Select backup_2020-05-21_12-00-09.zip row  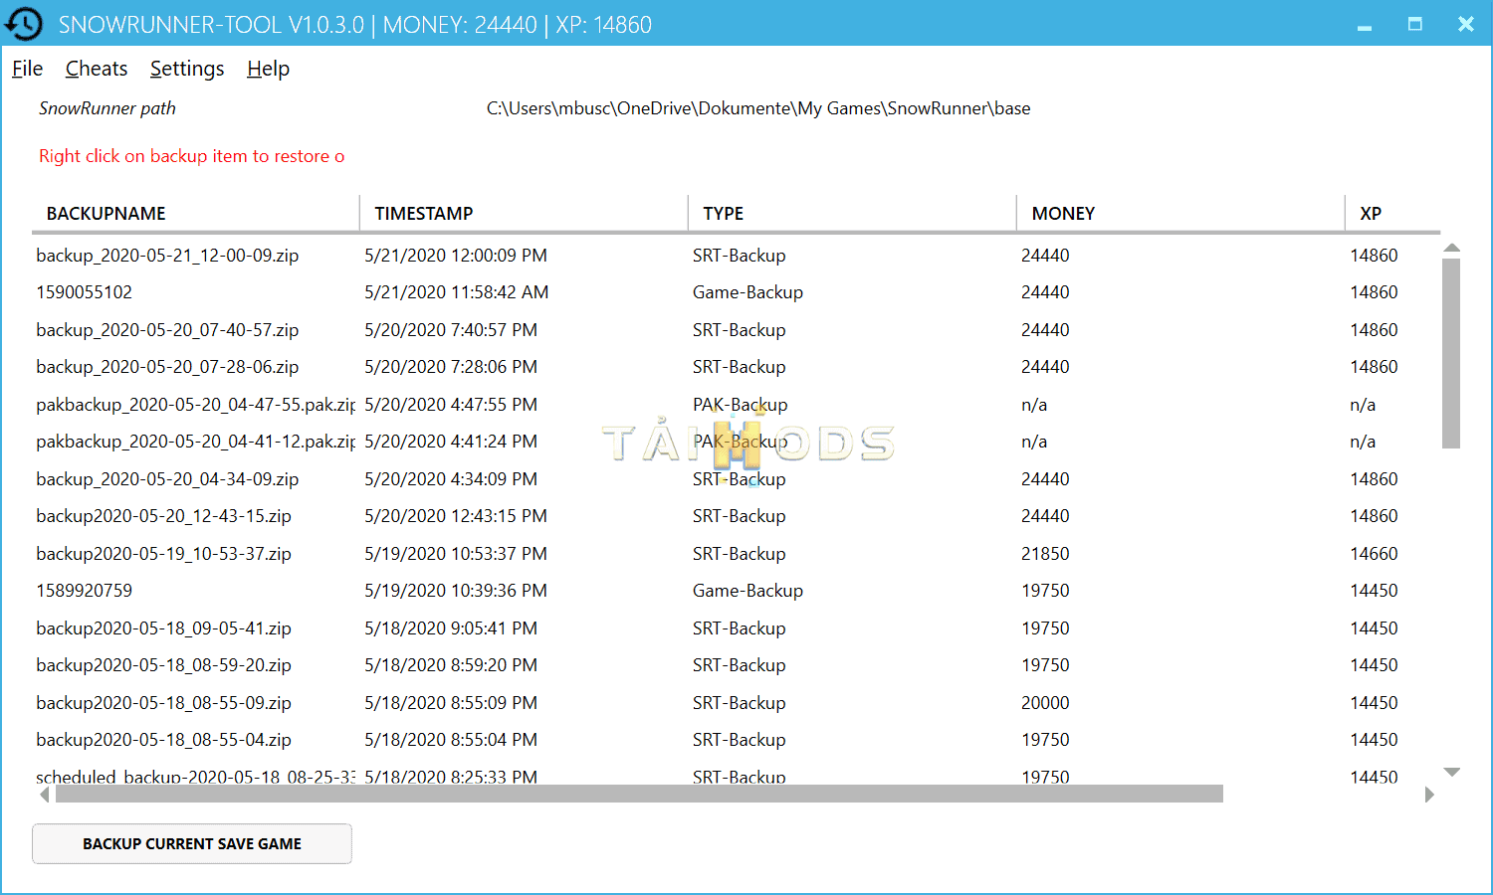click(x=737, y=256)
